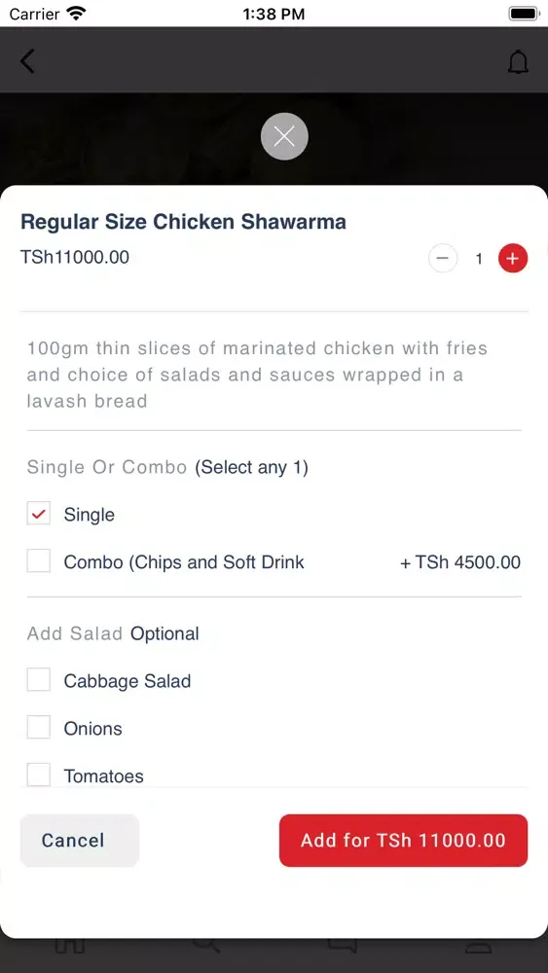This screenshot has width=548, height=973.
Task: Tap the Onions label text
Action: [x=93, y=729]
